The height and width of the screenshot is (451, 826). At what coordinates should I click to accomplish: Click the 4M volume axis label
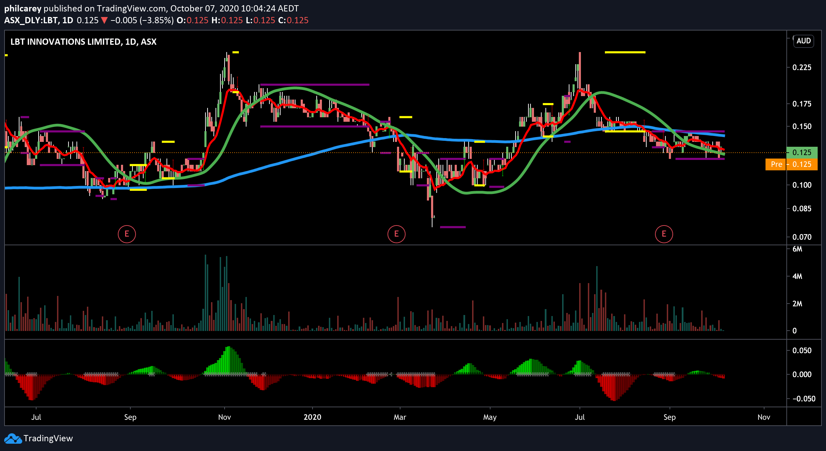(x=797, y=276)
